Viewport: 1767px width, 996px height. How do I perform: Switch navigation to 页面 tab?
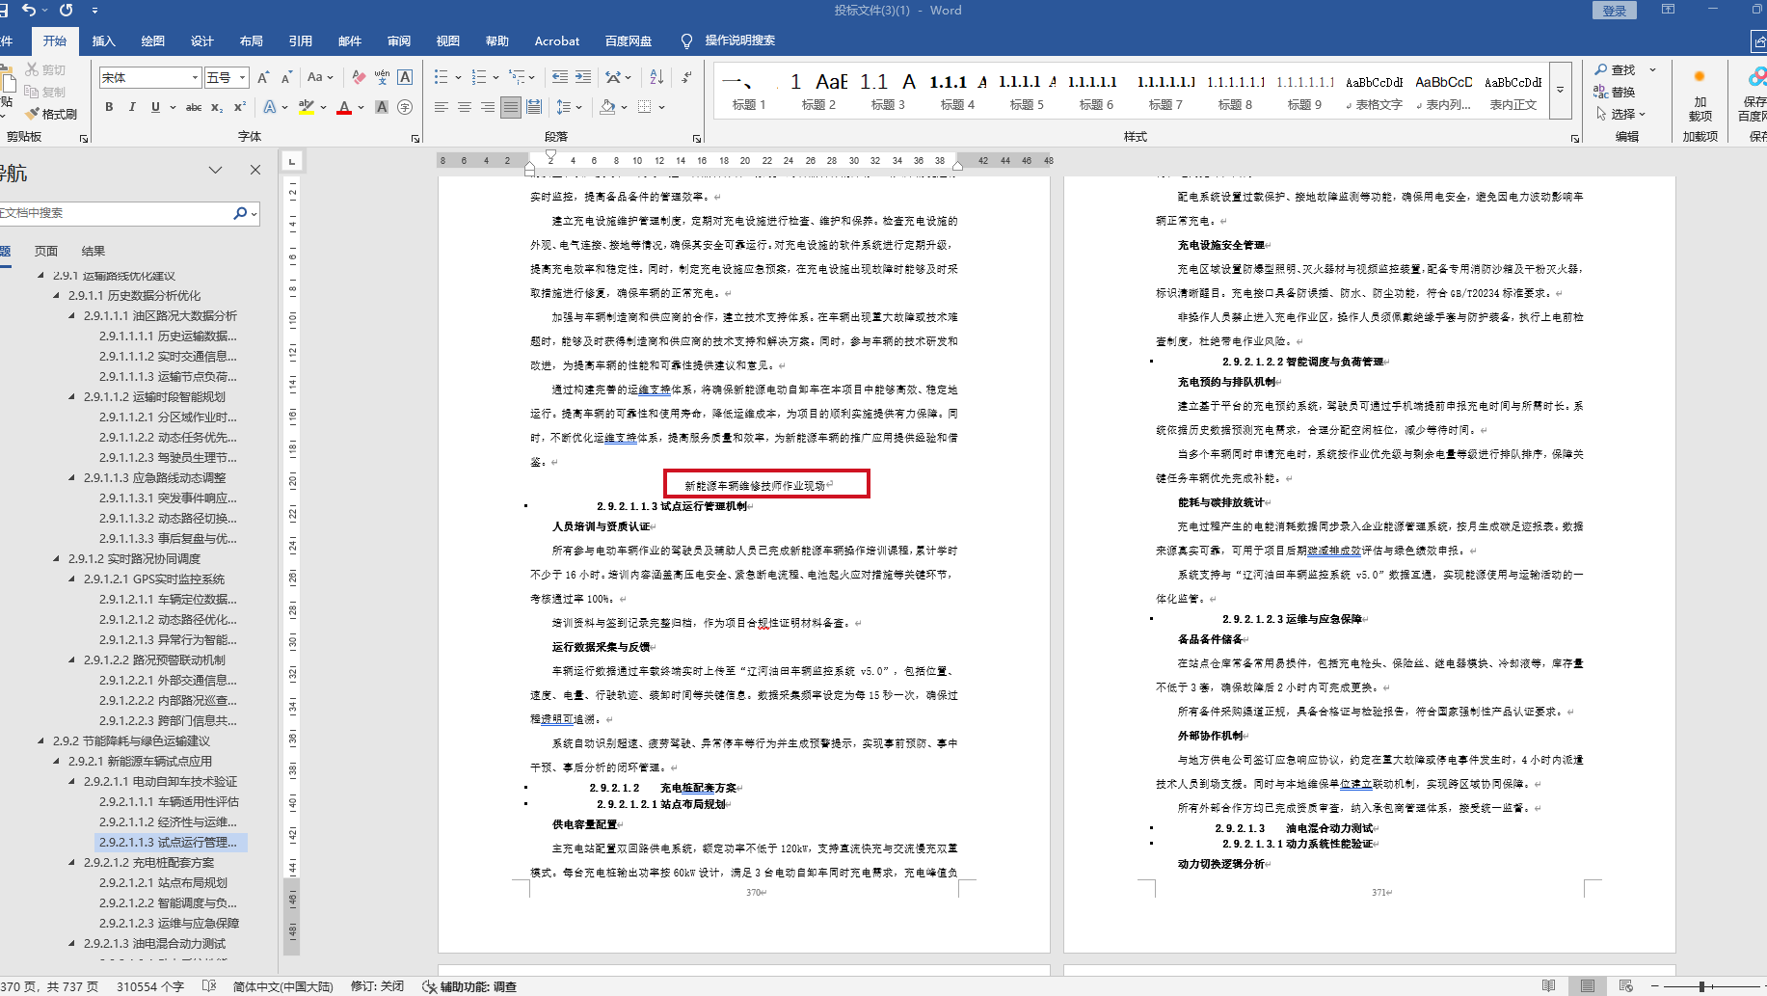click(46, 251)
